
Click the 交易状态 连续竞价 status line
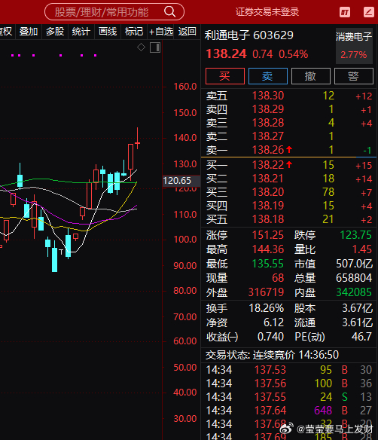pyautogui.click(x=272, y=355)
